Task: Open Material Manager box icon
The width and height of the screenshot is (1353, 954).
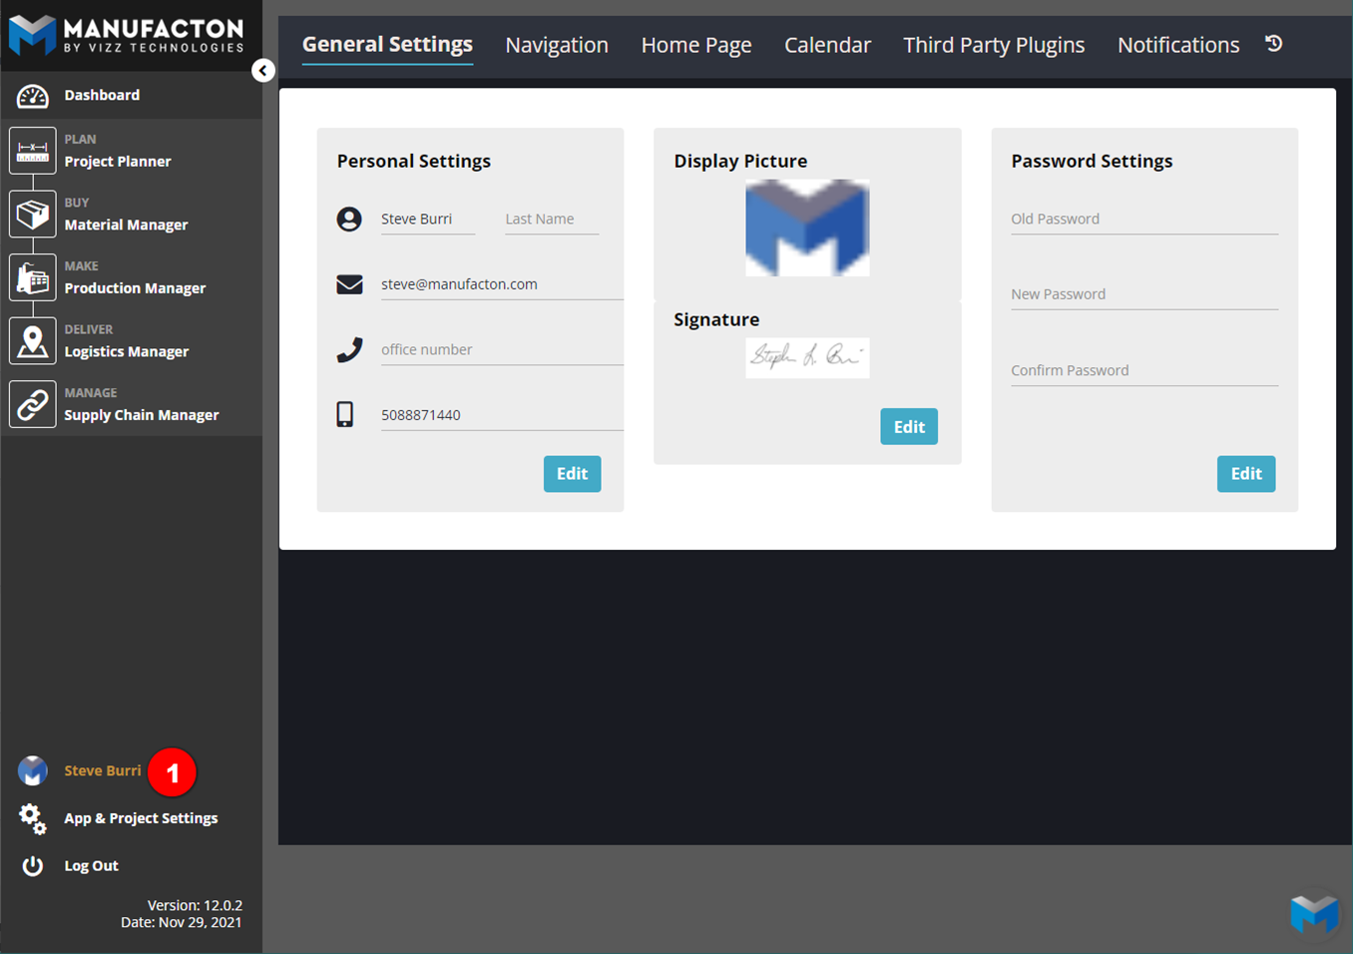Action: pyautogui.click(x=32, y=215)
